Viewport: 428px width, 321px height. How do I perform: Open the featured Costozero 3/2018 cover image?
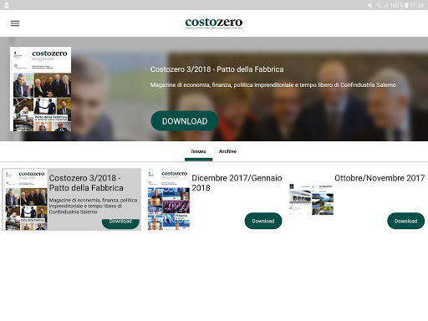(x=40, y=89)
